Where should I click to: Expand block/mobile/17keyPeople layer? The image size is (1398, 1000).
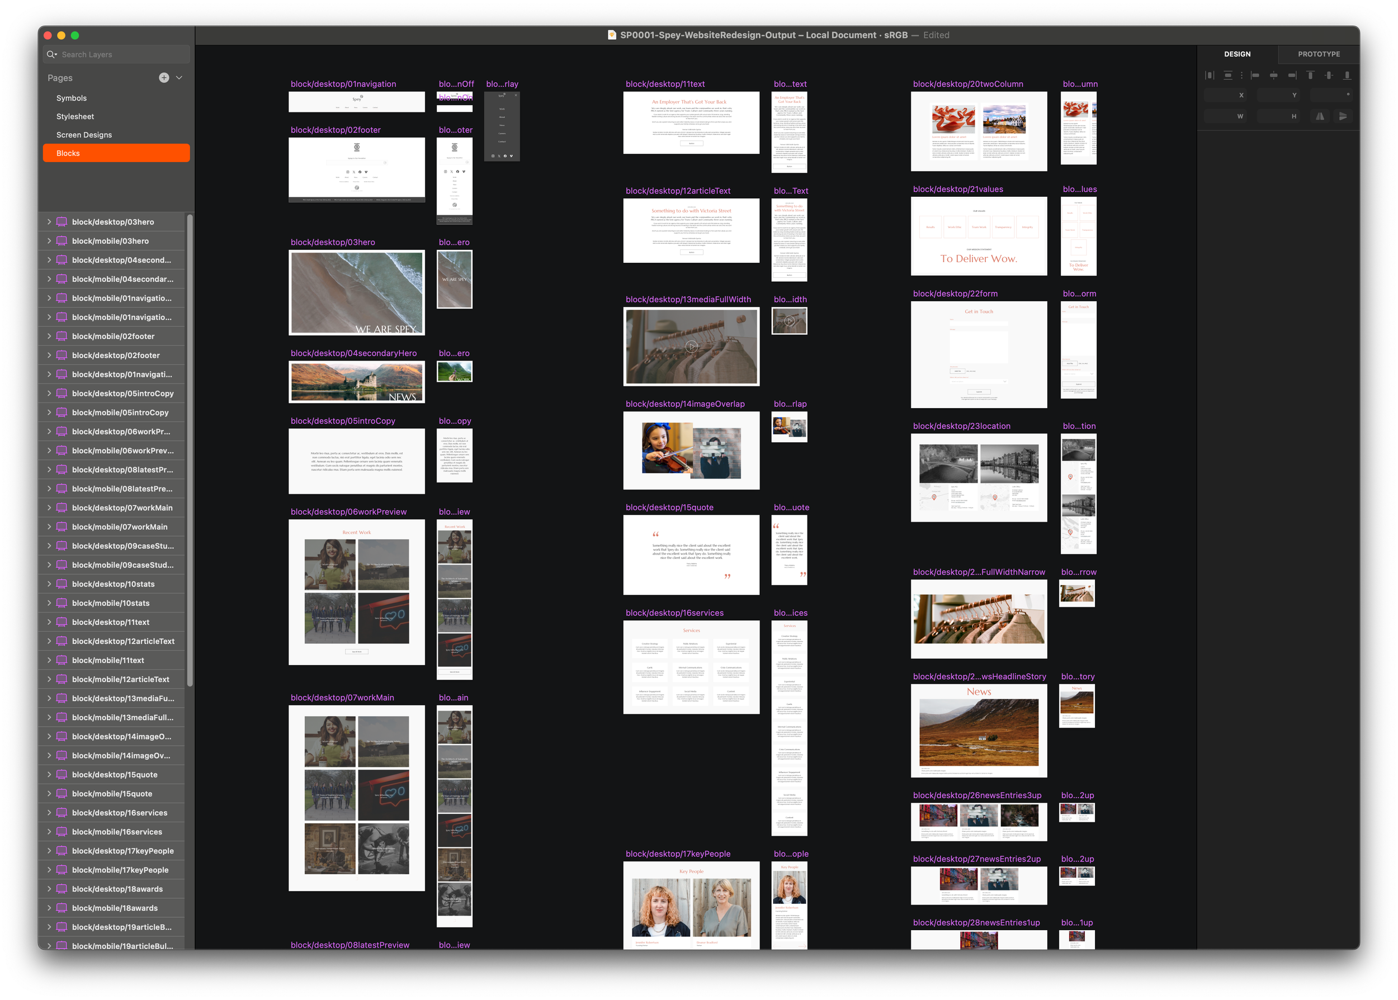(x=49, y=869)
